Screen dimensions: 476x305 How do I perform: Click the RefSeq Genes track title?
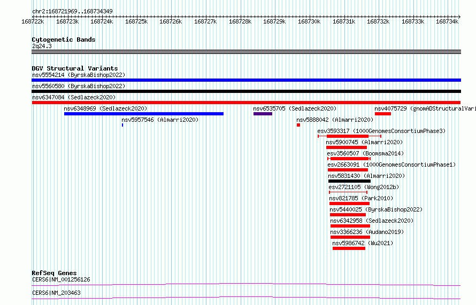tap(54, 273)
